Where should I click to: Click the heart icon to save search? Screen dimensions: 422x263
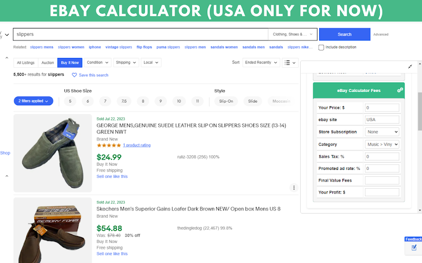pyautogui.click(x=74, y=75)
